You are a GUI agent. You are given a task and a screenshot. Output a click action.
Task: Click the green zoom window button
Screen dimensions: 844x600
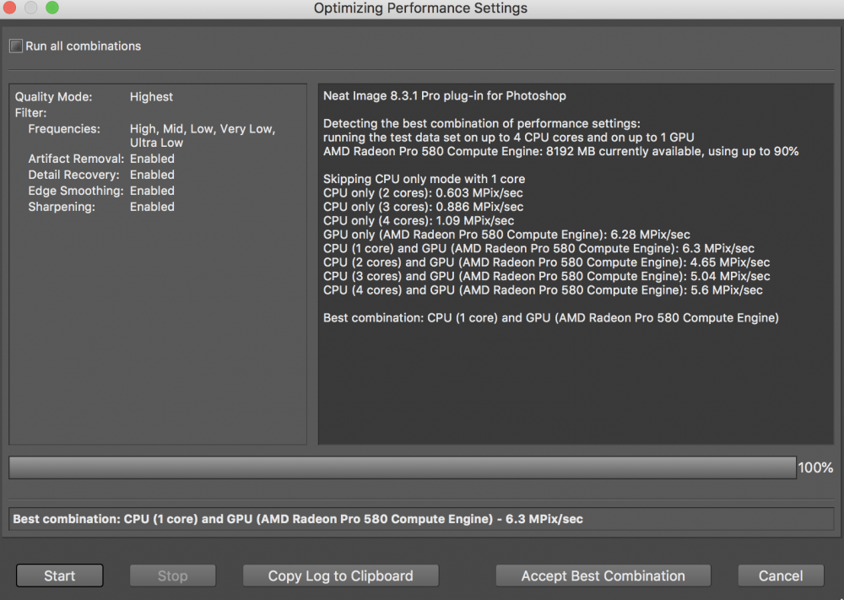point(52,7)
